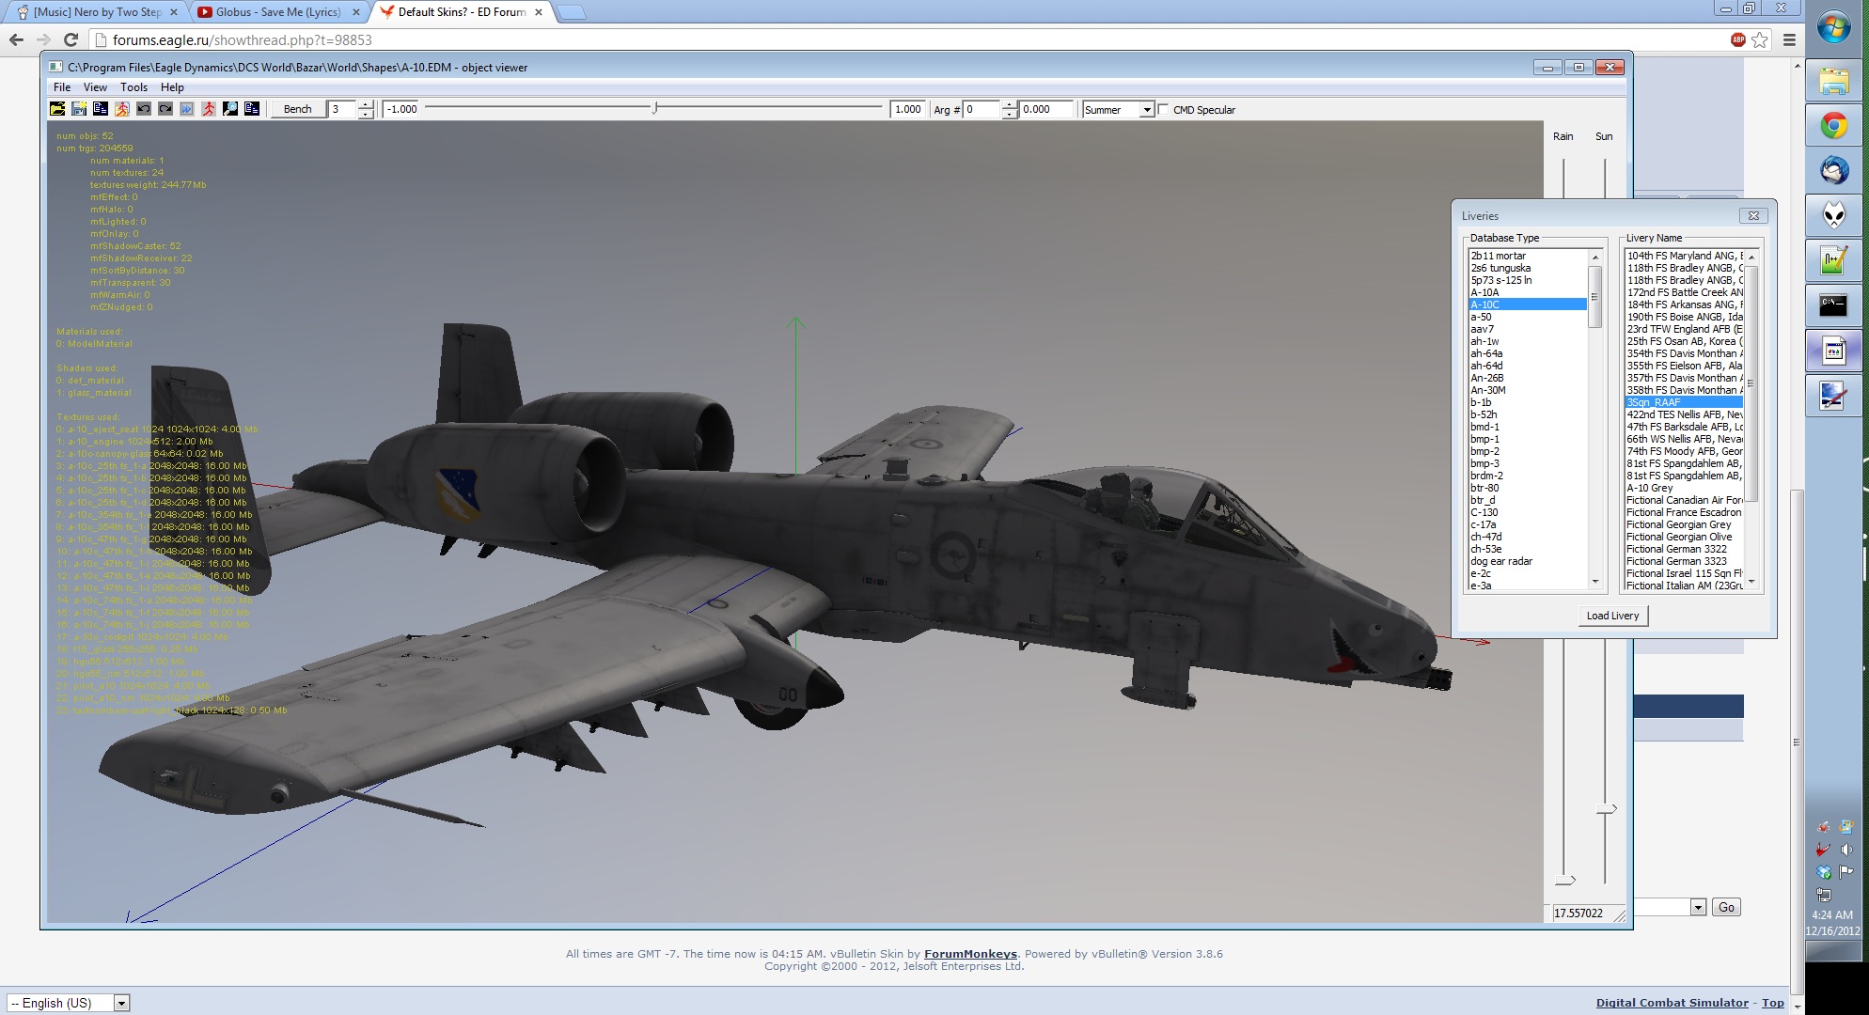
Task: Click the magnifier search toolbar icon
Action: (x=230, y=109)
